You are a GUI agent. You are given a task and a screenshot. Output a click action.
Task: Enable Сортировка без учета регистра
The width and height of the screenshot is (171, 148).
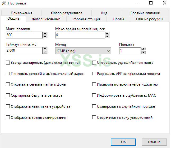pyautogui.click(x=8, y=95)
